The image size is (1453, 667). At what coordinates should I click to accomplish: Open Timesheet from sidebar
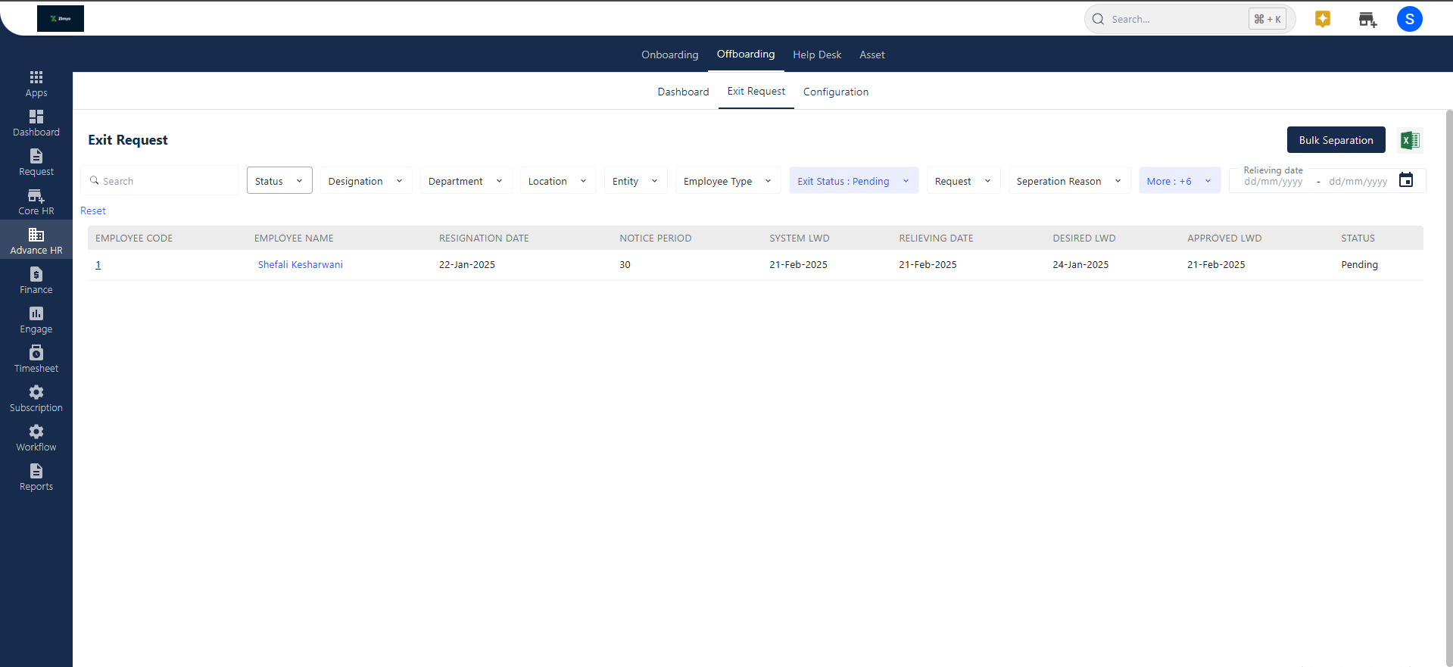[x=36, y=359]
